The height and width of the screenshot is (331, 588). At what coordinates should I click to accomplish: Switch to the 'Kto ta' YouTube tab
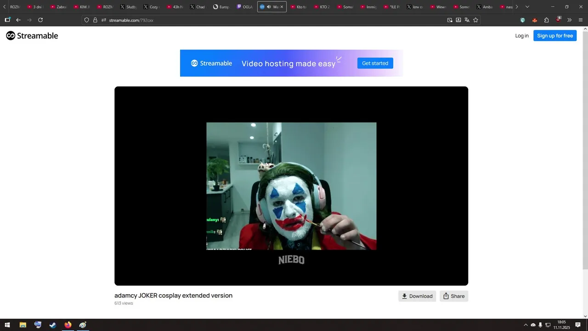click(x=299, y=7)
